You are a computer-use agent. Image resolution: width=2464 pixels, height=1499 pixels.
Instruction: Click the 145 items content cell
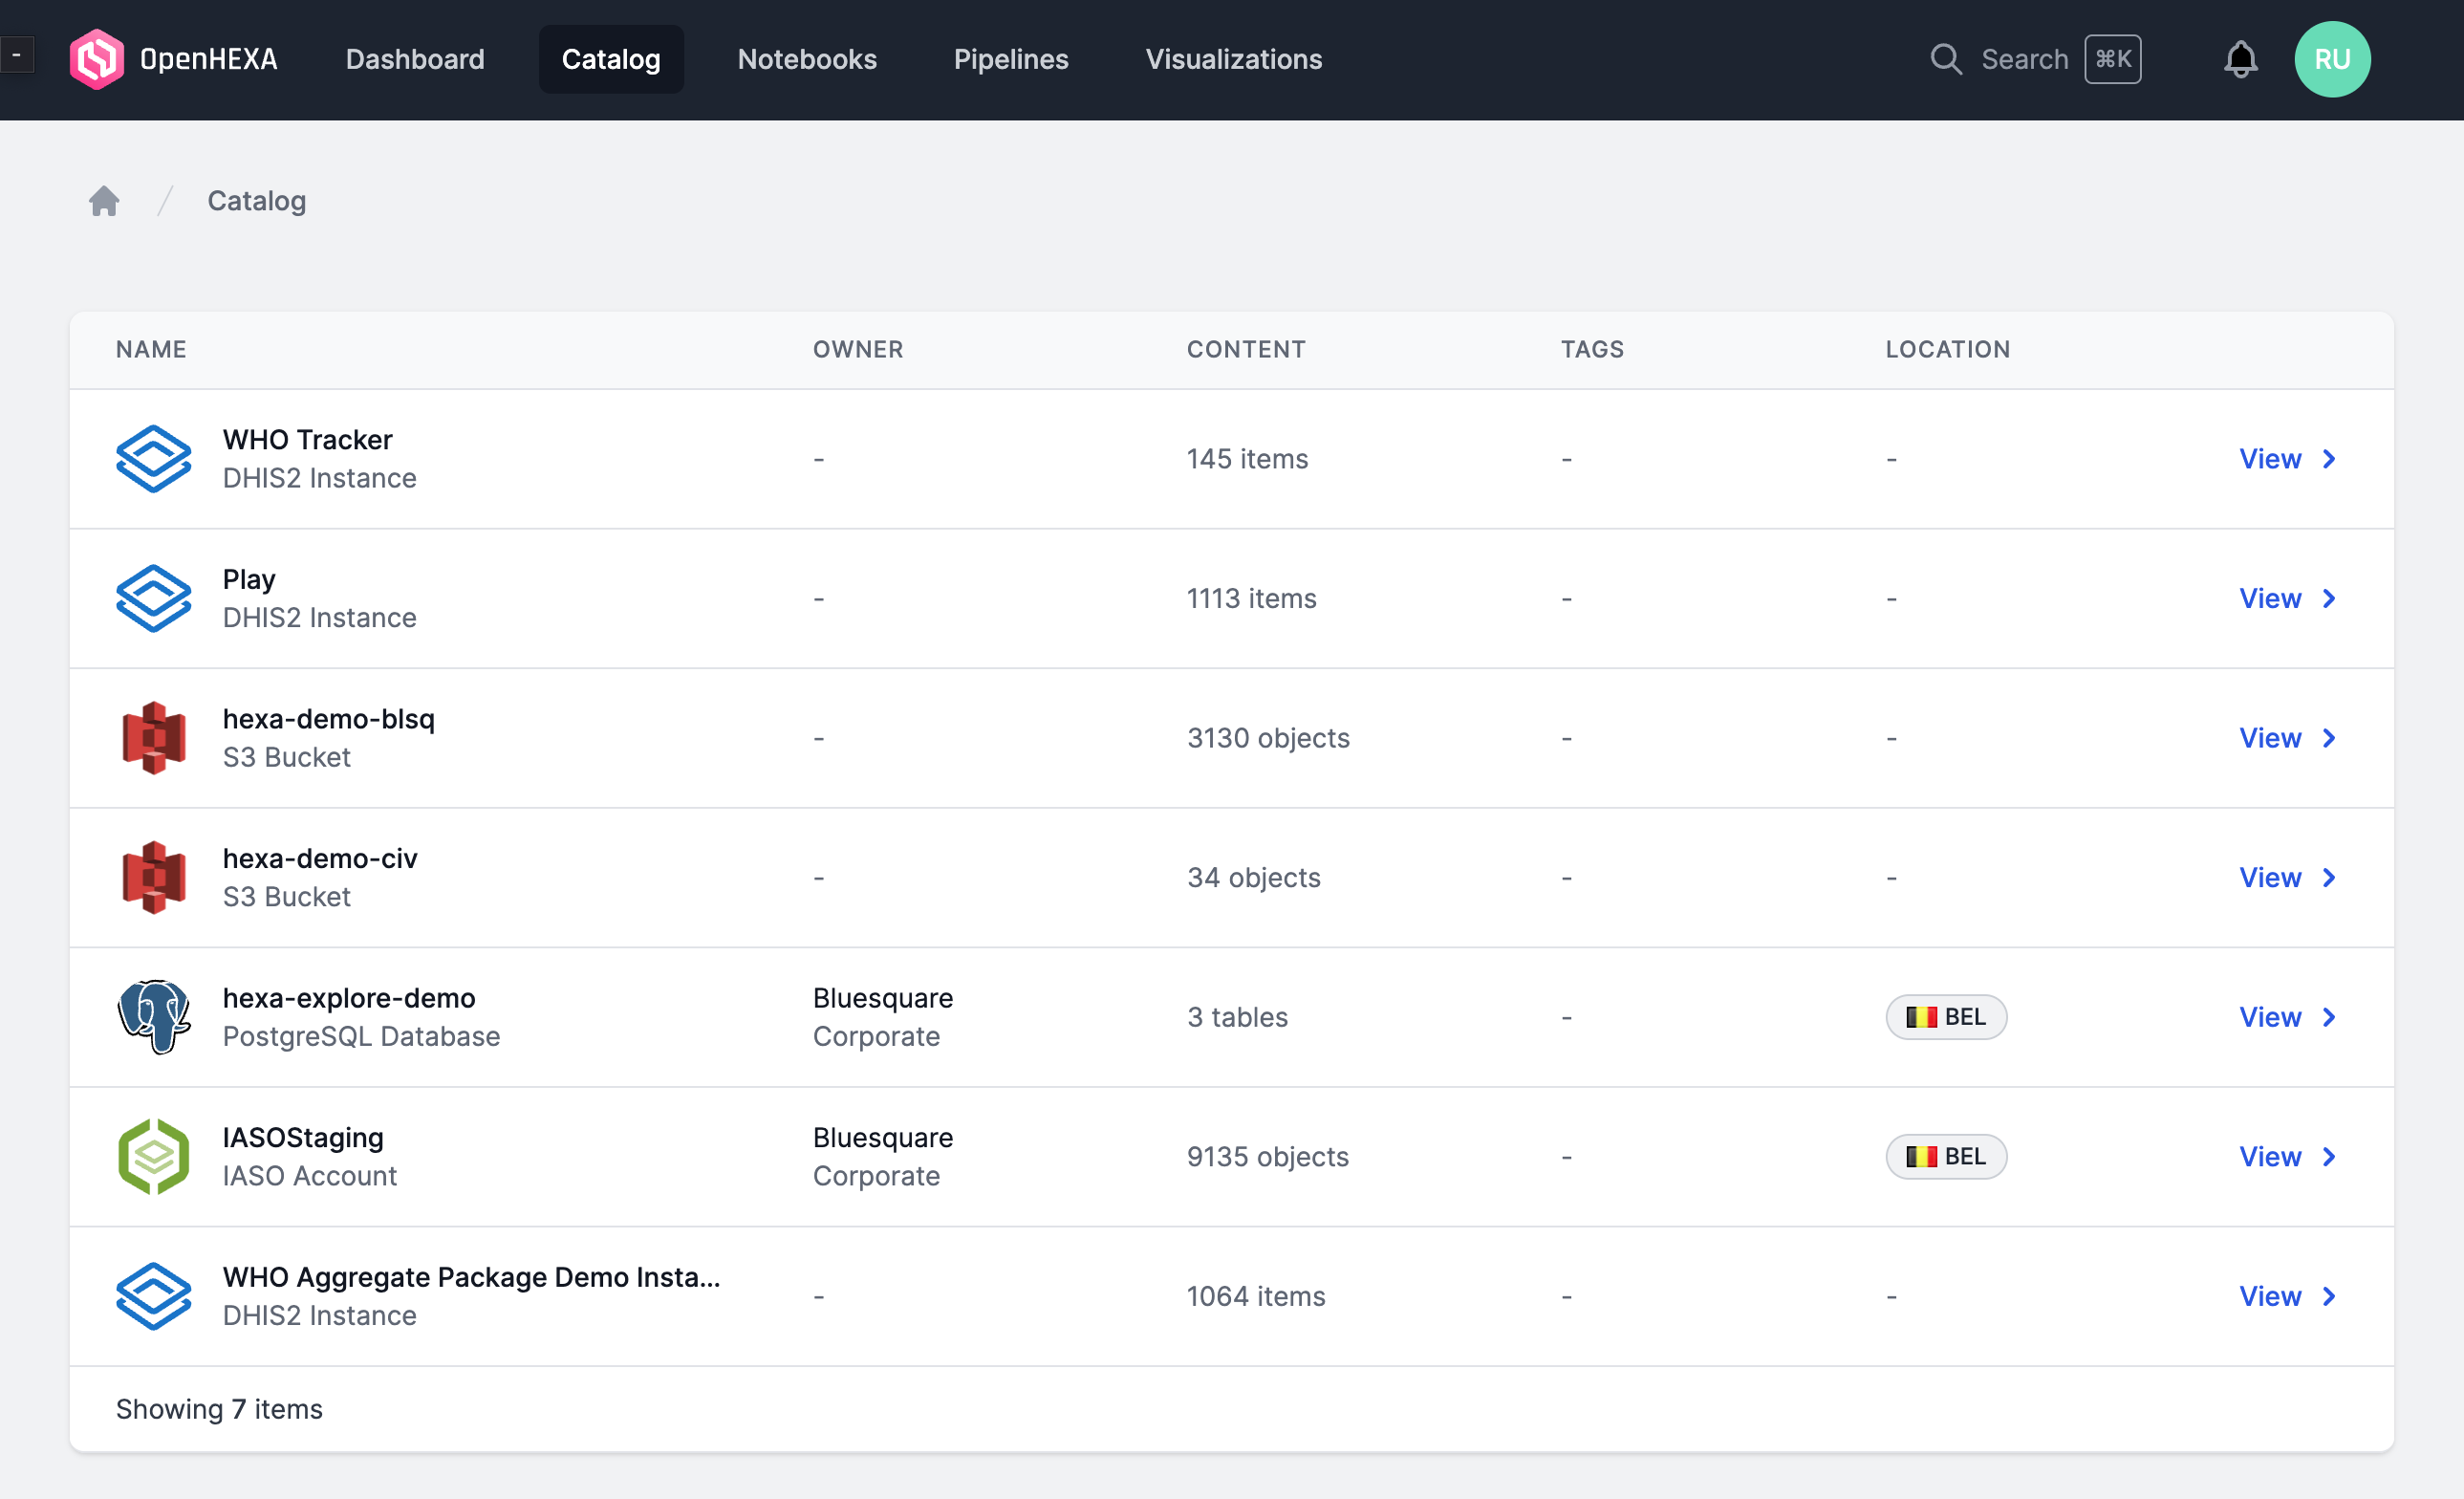pyautogui.click(x=1247, y=459)
